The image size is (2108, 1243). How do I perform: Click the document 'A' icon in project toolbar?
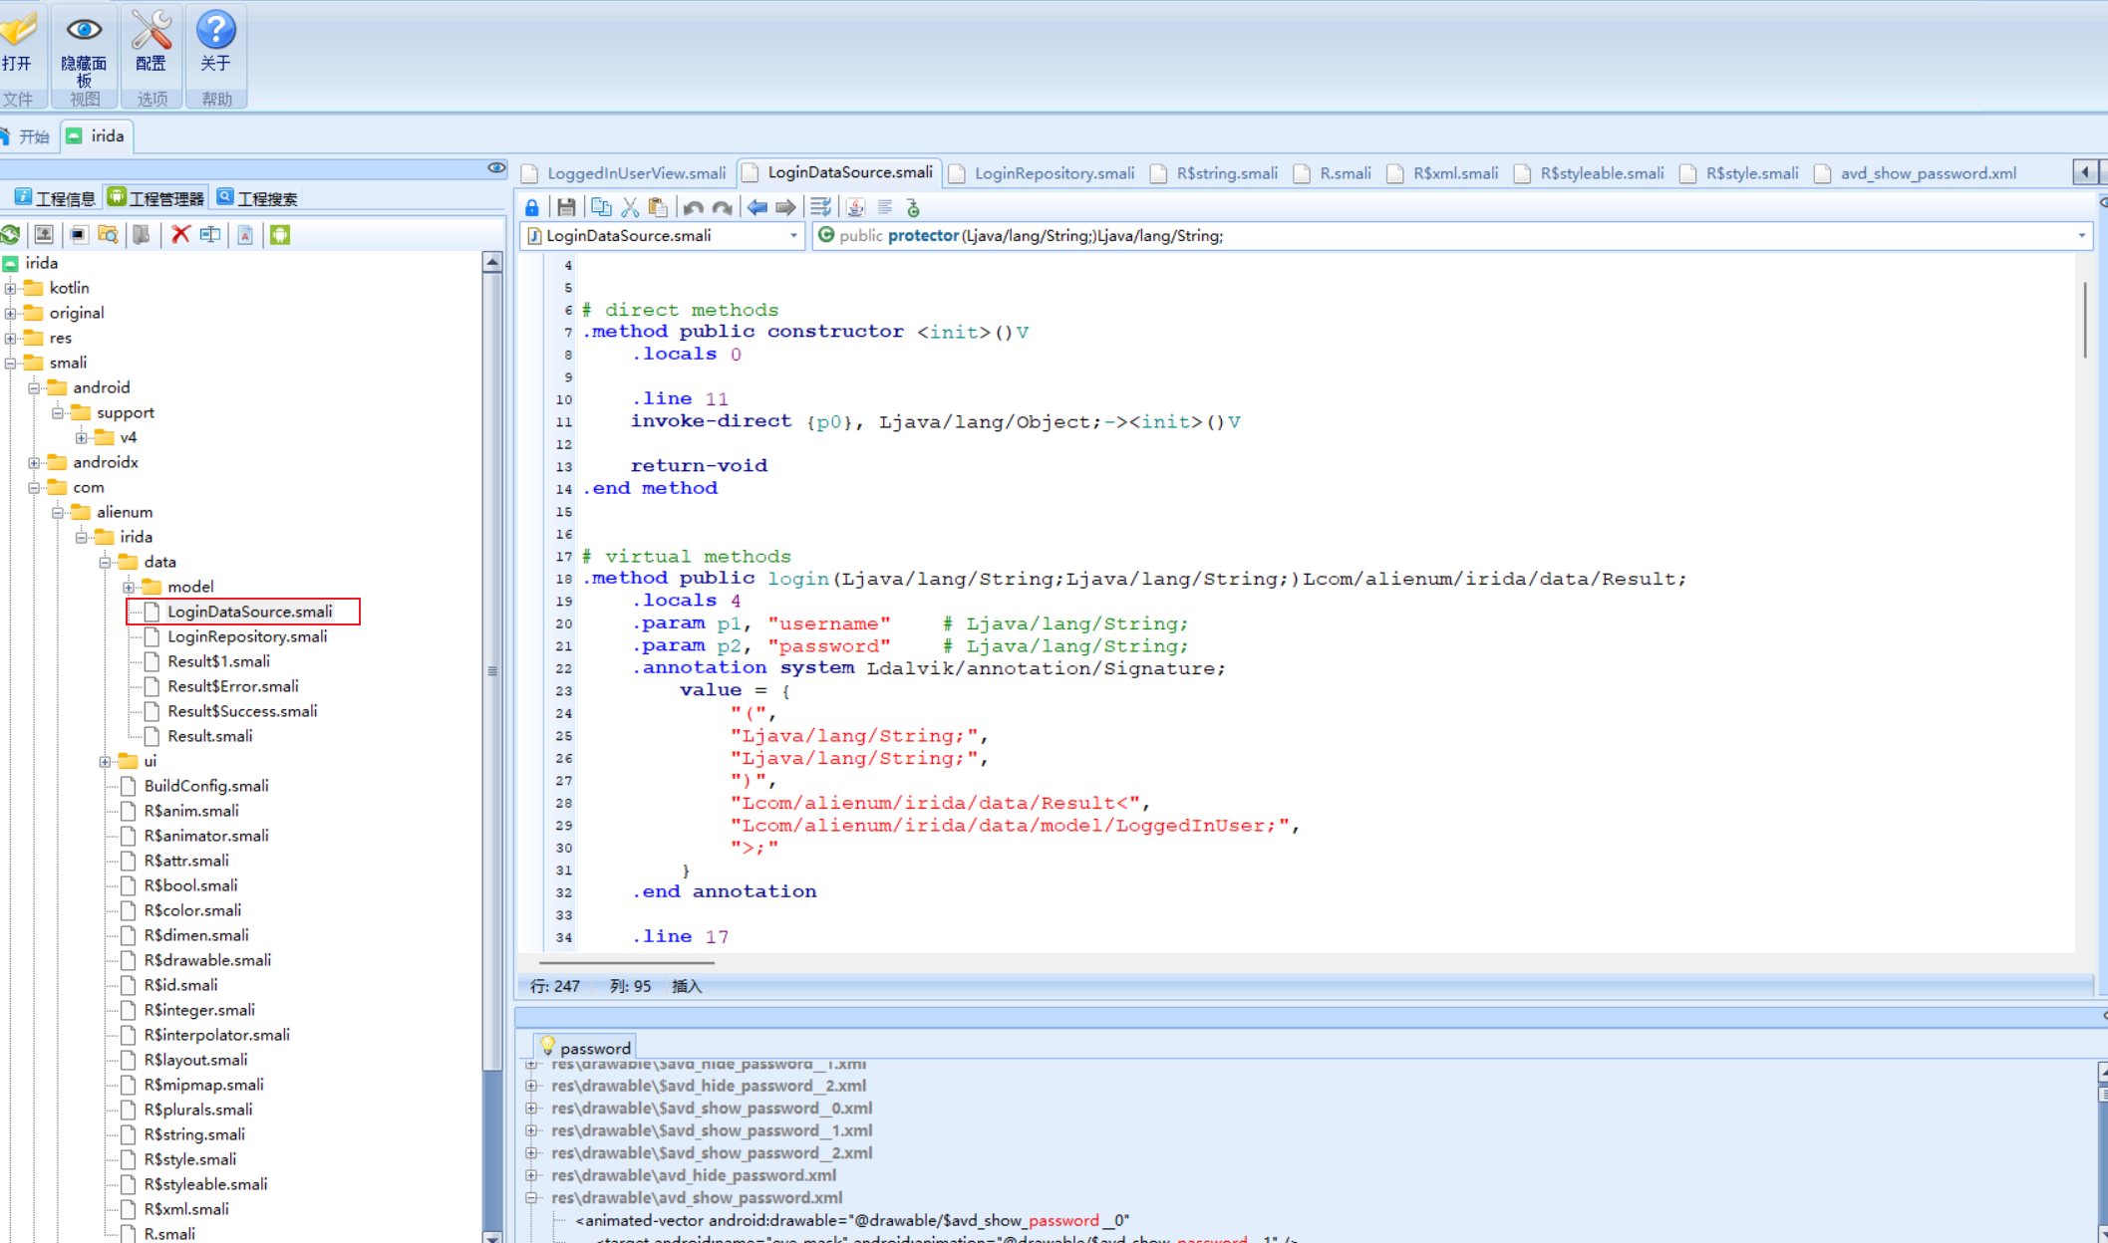click(x=245, y=235)
